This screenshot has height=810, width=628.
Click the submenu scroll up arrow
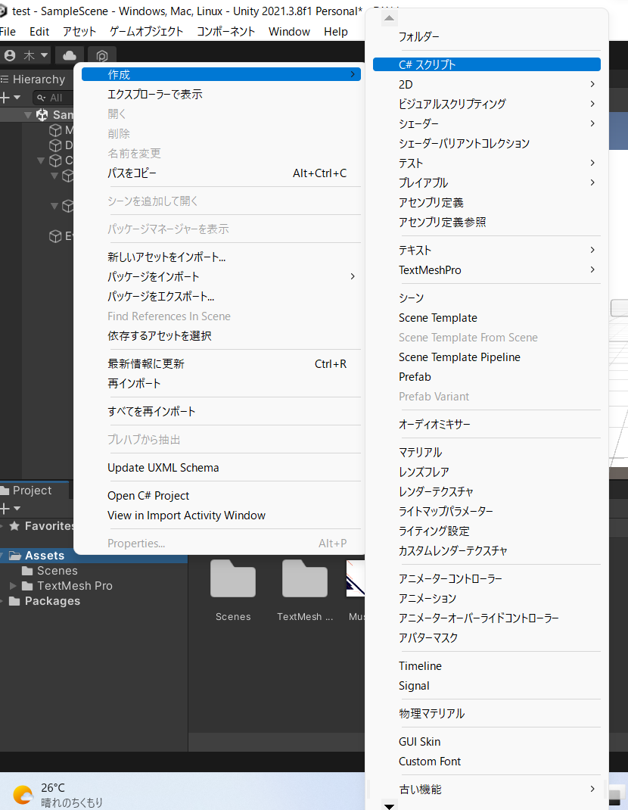click(x=390, y=19)
